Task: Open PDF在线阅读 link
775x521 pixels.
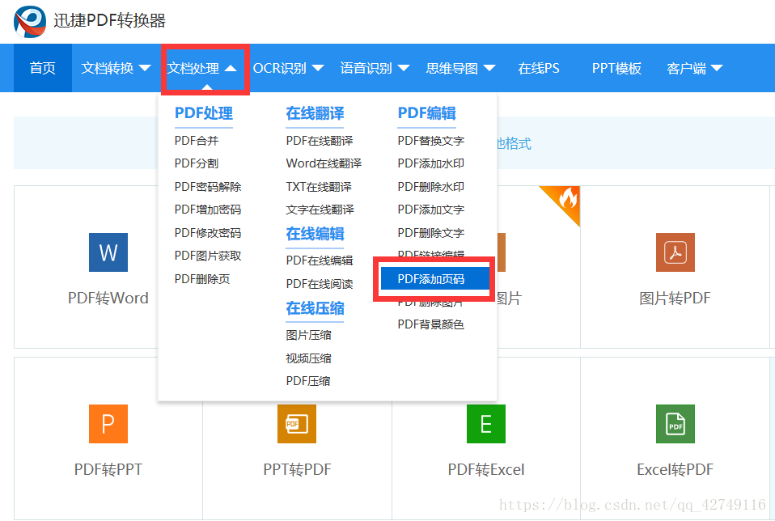Action: [x=320, y=284]
